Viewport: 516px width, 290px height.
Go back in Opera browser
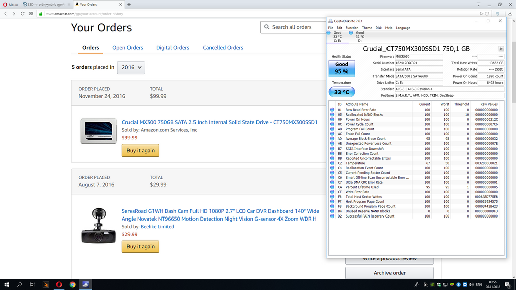(x=6, y=14)
